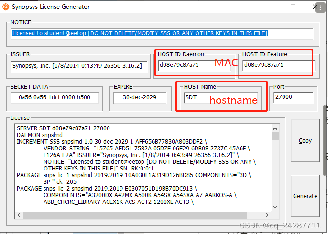
Task: Click the license horizontal scrollbar thumb
Action: [x=135, y=215]
